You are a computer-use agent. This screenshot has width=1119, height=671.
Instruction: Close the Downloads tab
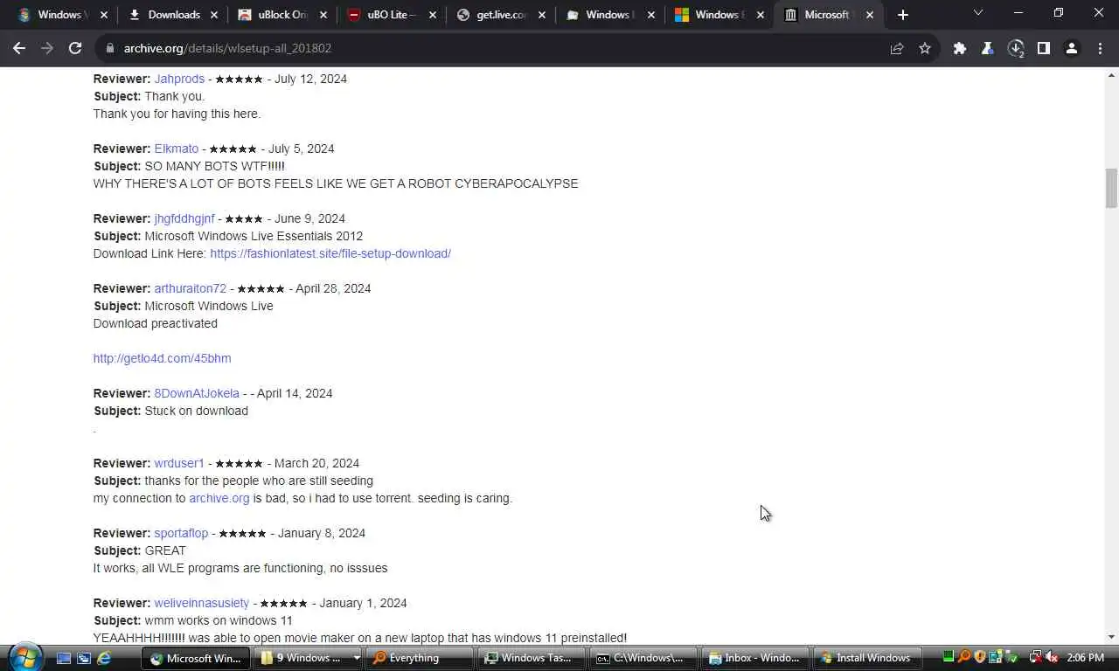(x=214, y=15)
